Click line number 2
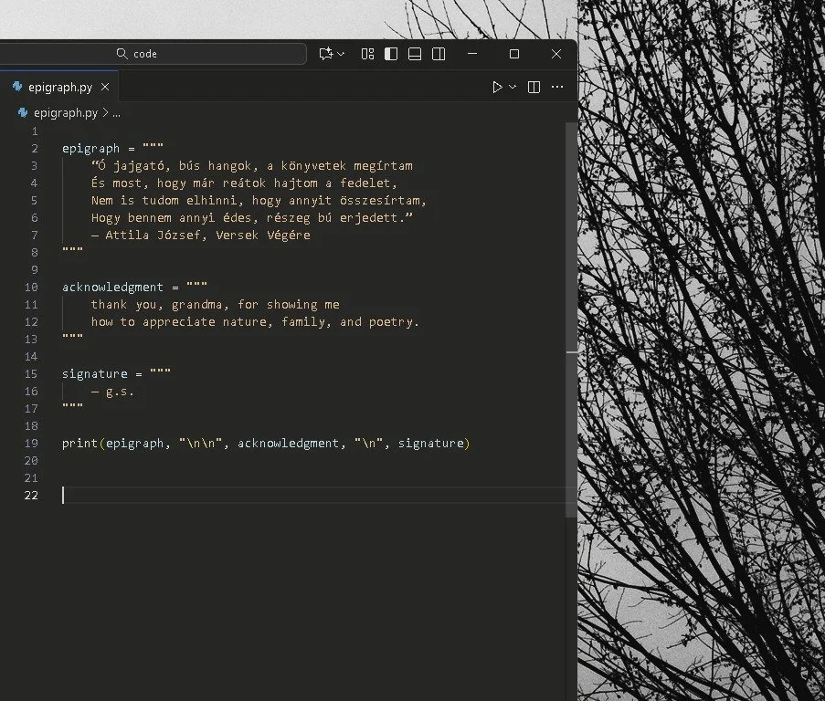Image resolution: width=825 pixels, height=701 pixels. click(x=35, y=149)
